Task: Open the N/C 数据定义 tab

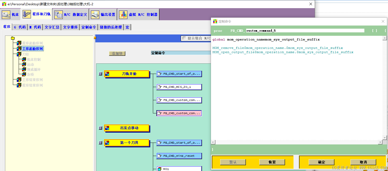Action: 71,14
